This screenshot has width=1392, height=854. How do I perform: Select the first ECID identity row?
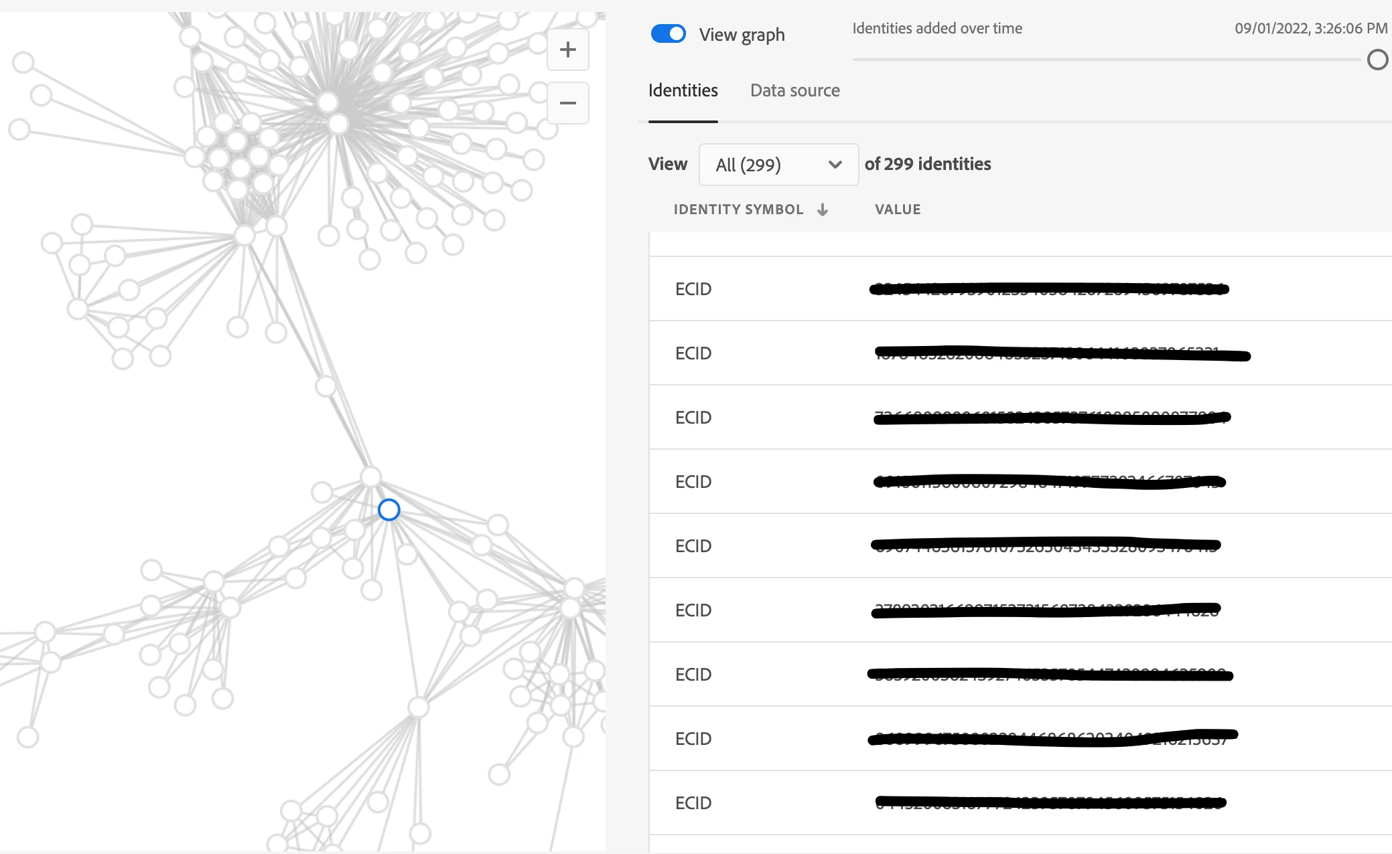point(693,289)
